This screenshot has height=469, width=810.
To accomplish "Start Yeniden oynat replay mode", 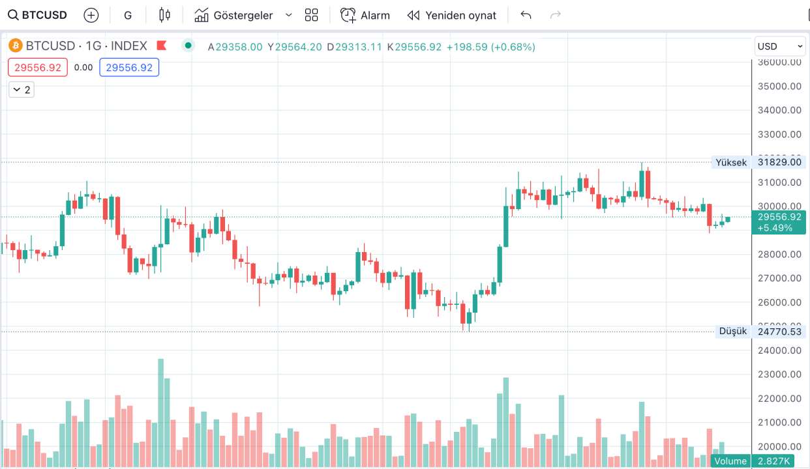I will click(x=451, y=15).
